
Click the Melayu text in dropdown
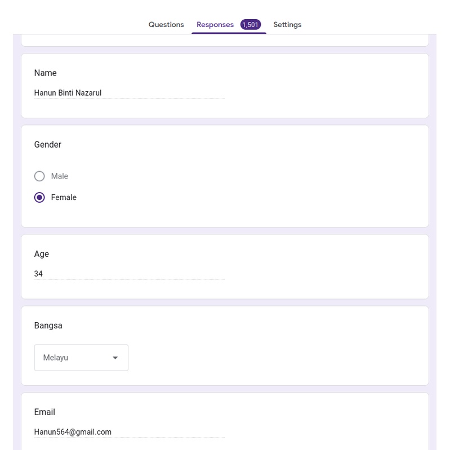(x=56, y=358)
